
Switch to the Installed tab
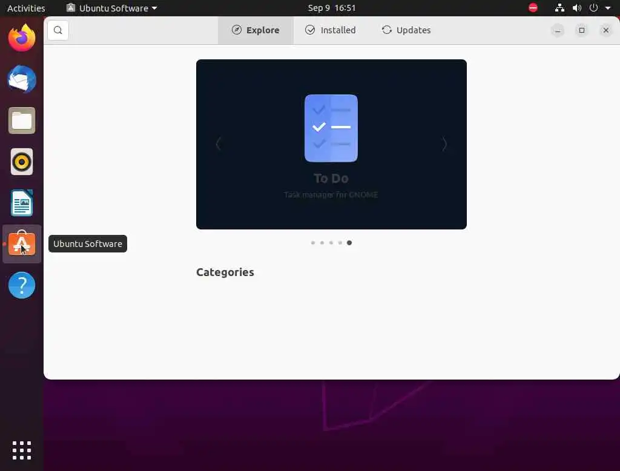[331, 30]
